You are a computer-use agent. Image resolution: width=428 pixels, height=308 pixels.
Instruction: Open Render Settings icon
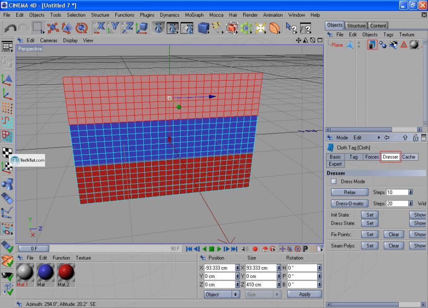tap(187, 28)
